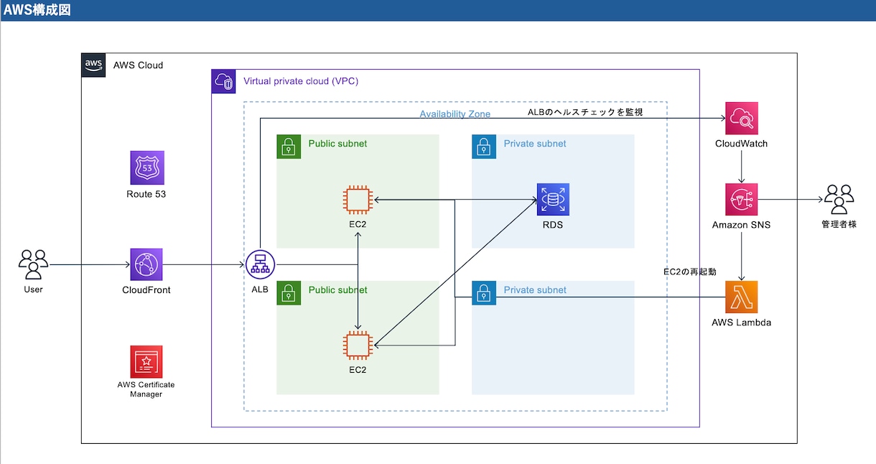Viewport: 876px width, 464px height.
Task: Select the CloudWatch text label
Action: coord(742,144)
